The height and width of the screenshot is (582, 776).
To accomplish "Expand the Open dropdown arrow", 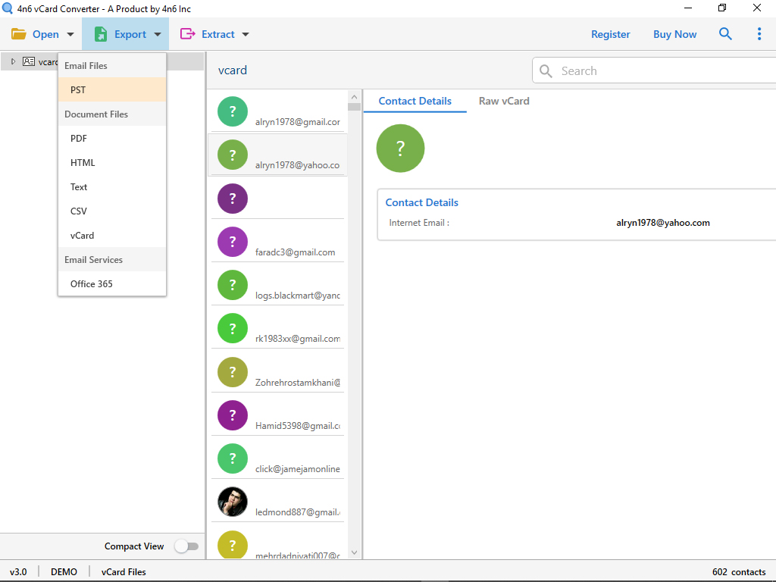I will pyautogui.click(x=70, y=34).
